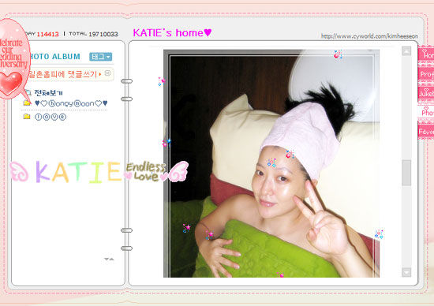The height and width of the screenshot is (306, 434).
Task: Open the HoneyMoon album folder icon
Action: 27,103
